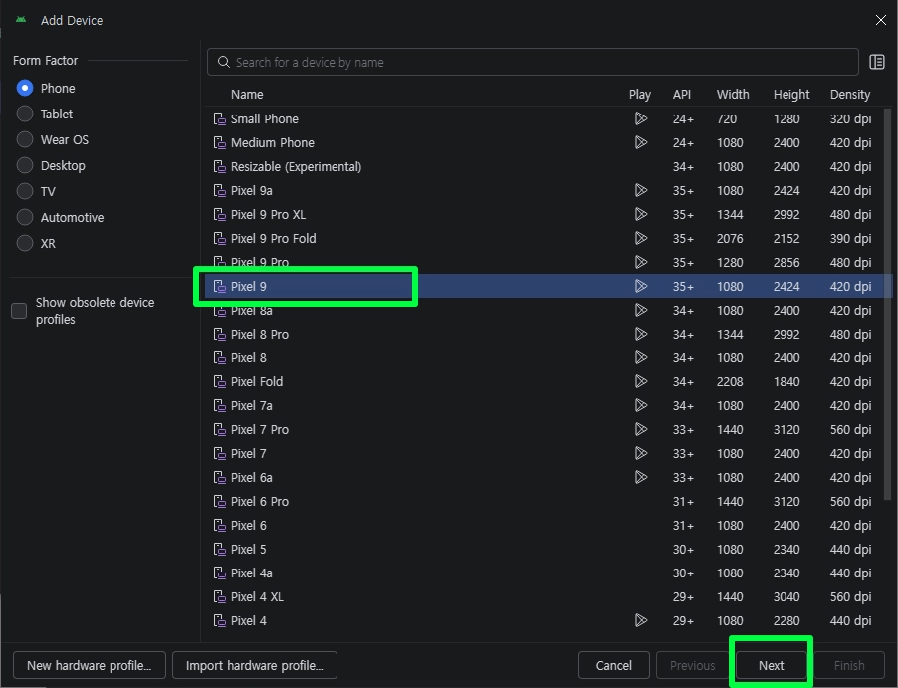Select the Pixel 4a device name
Screen dimensions: 898x688
pyautogui.click(x=252, y=573)
